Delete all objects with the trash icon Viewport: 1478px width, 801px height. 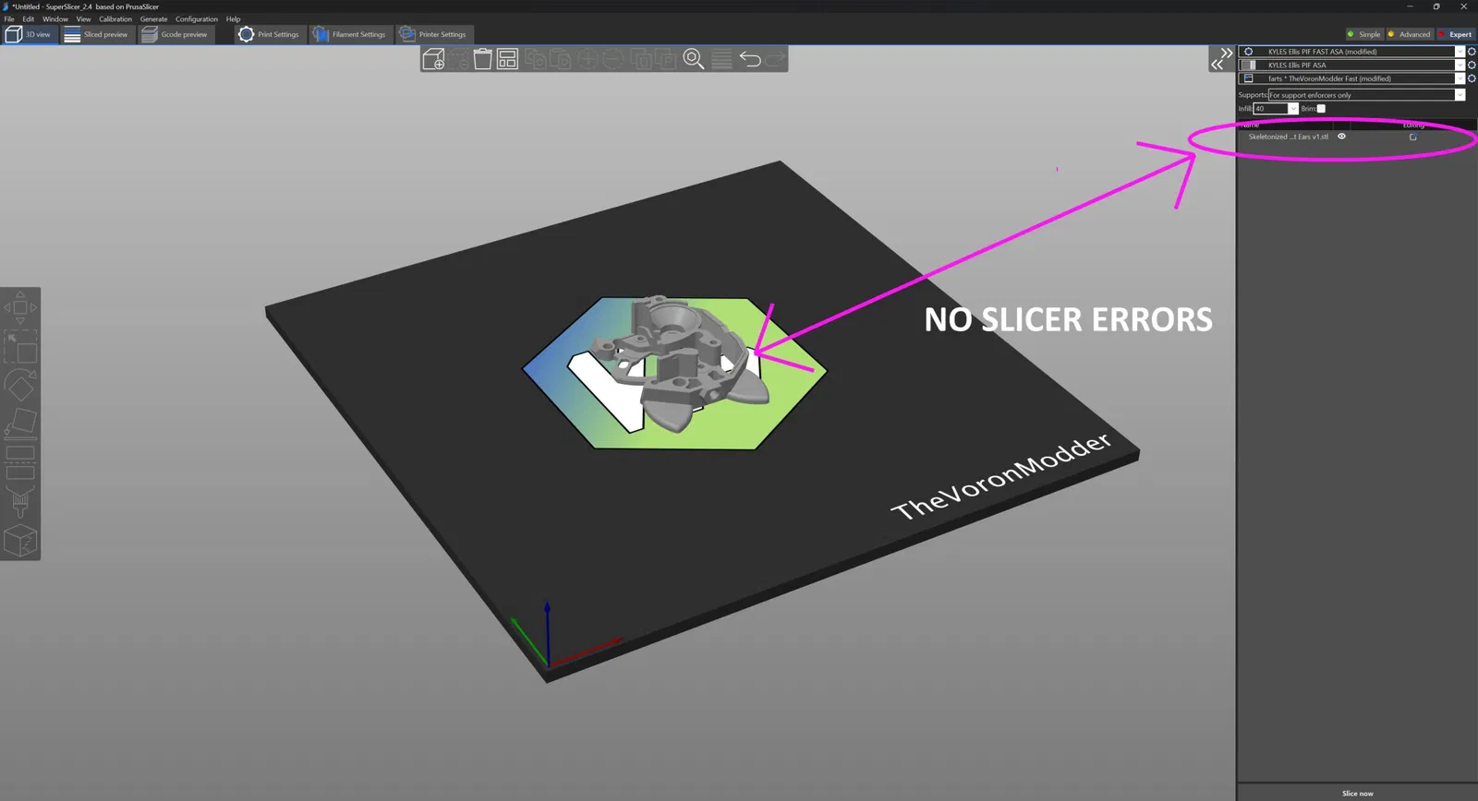482,59
